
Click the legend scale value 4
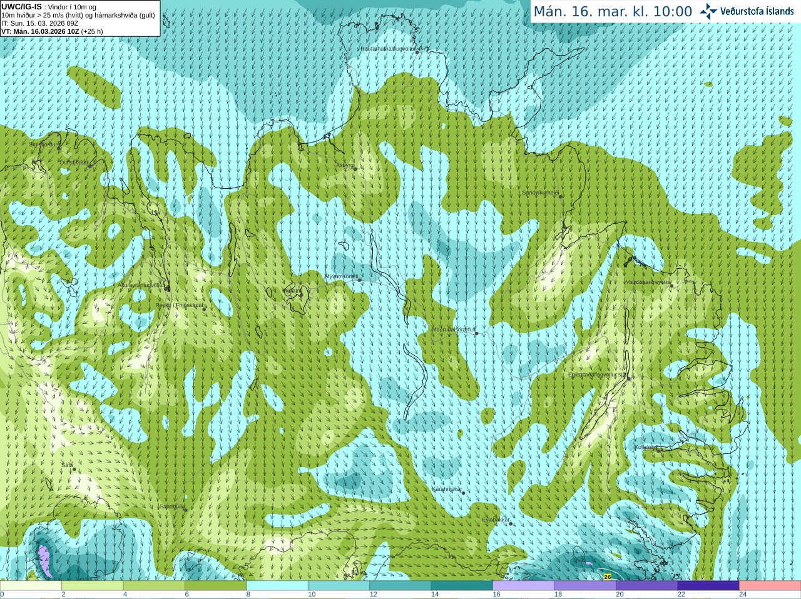[x=125, y=595]
